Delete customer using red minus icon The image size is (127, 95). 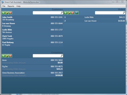10,13
